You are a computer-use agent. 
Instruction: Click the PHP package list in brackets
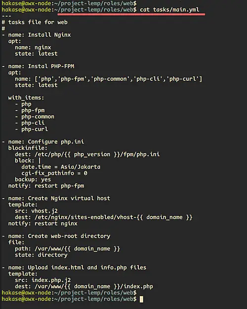click(119, 79)
